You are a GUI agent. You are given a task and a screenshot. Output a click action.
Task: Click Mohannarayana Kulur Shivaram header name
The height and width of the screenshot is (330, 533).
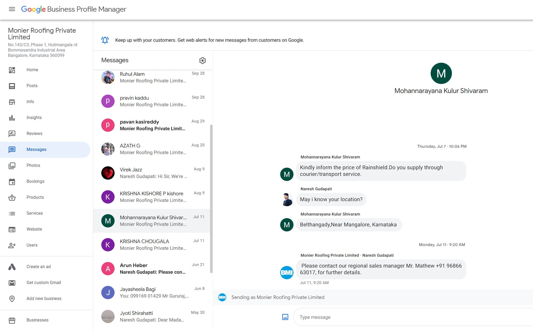click(x=441, y=91)
